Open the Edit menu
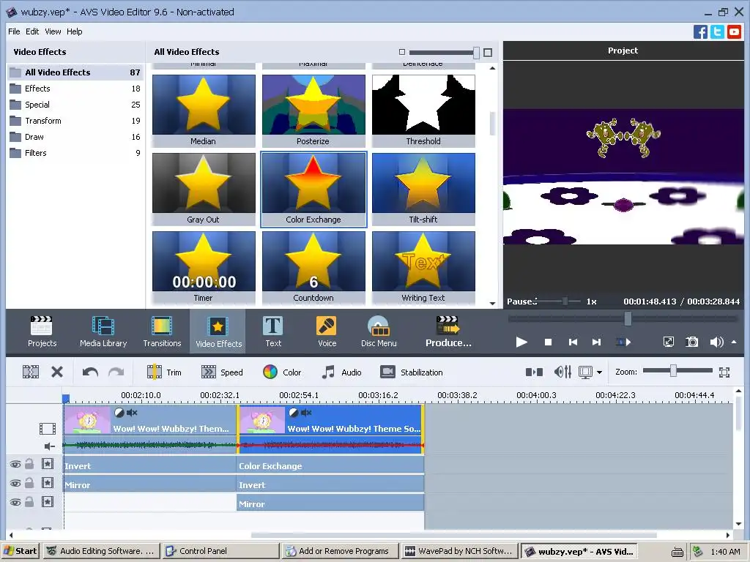 pyautogui.click(x=32, y=31)
